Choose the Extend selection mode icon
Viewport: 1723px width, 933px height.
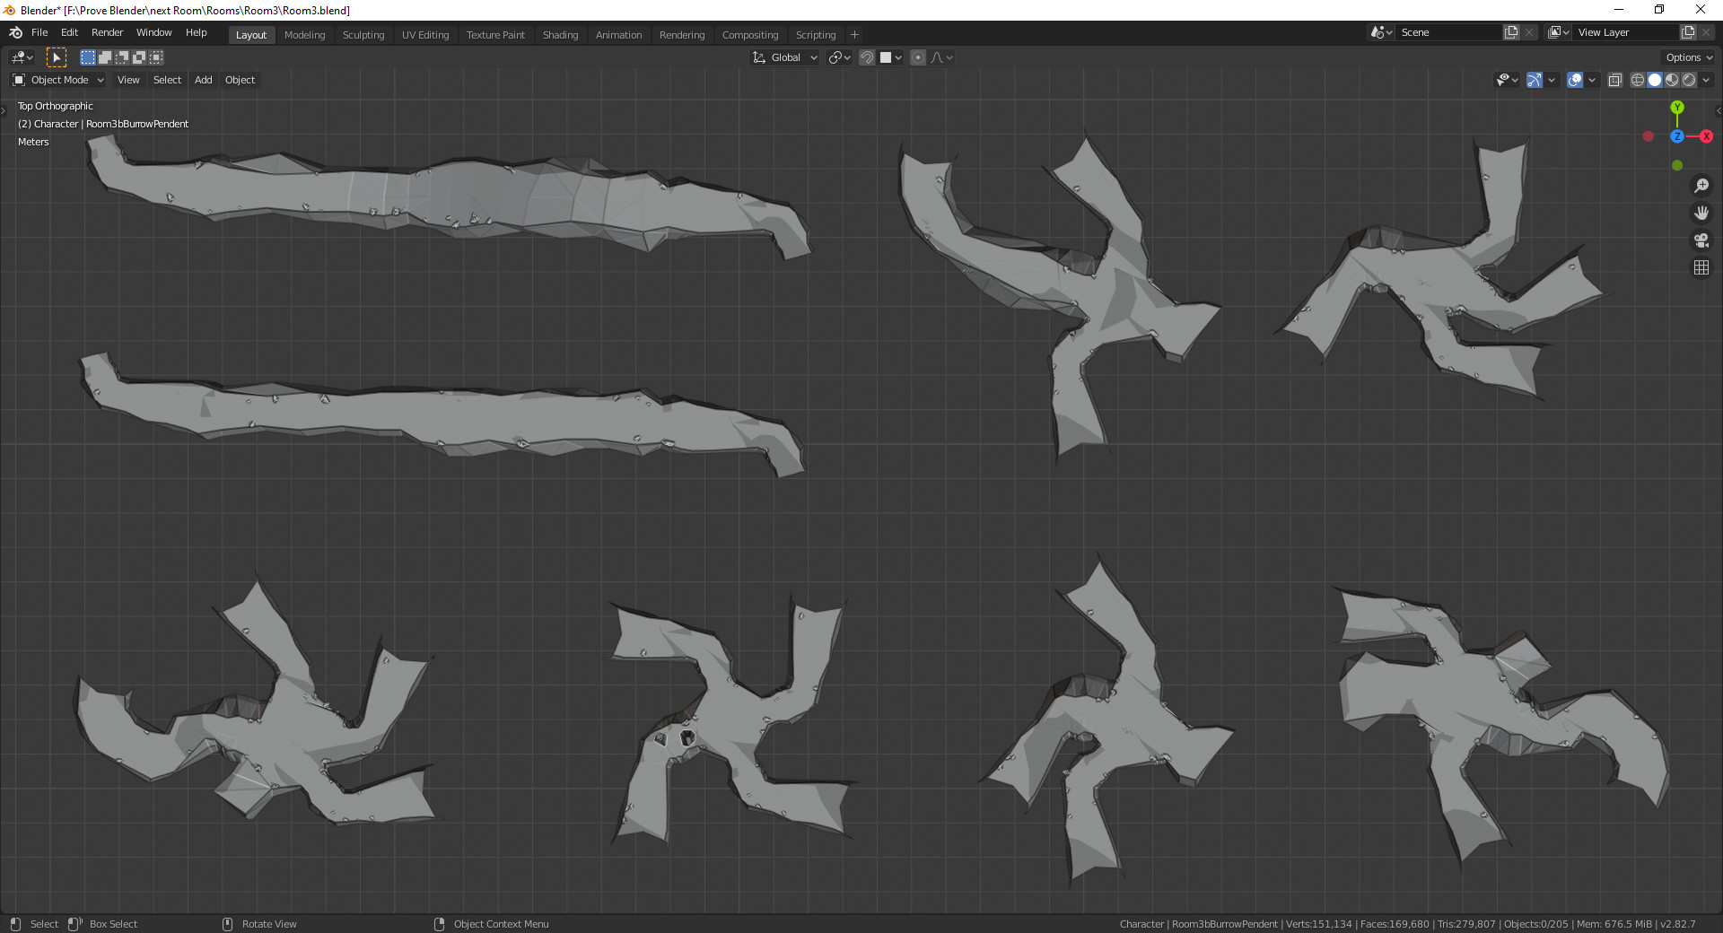click(105, 57)
